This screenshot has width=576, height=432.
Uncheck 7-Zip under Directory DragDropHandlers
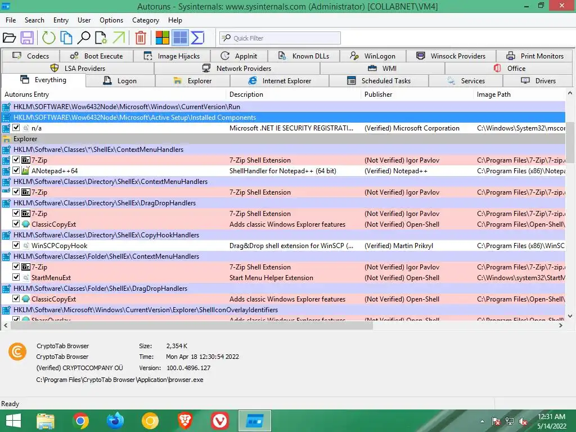click(16, 213)
